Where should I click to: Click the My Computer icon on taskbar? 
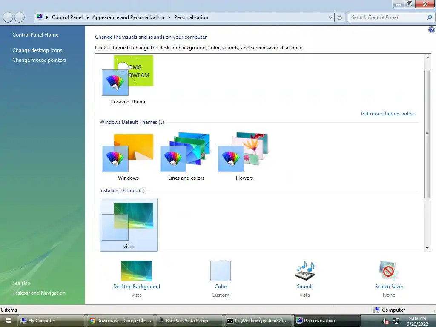tap(24, 321)
